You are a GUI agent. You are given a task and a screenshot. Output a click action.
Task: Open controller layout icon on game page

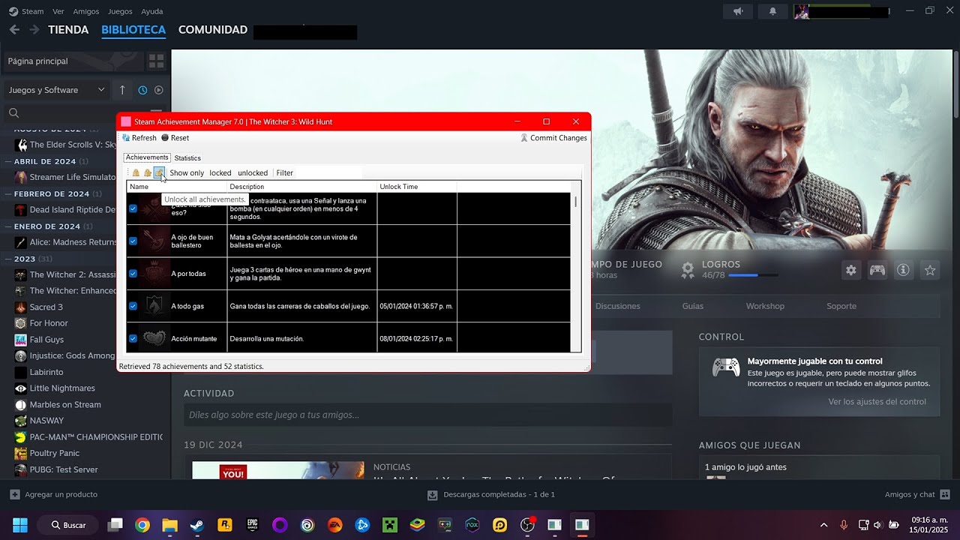click(877, 270)
